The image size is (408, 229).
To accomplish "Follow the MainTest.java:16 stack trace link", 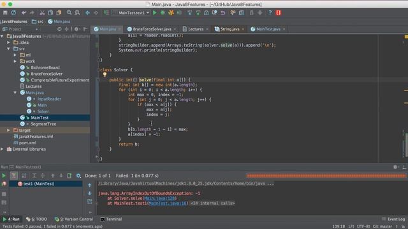I will 168,204.
